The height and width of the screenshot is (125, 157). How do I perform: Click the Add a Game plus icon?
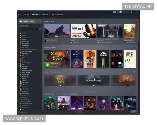pyautogui.click(x=19, y=112)
